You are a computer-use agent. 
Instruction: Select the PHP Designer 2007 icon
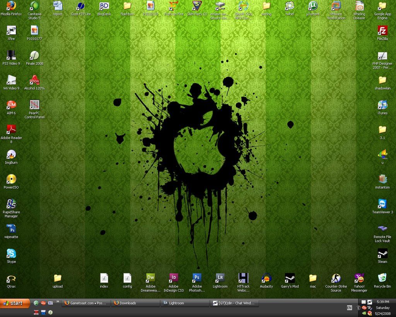[382, 60]
